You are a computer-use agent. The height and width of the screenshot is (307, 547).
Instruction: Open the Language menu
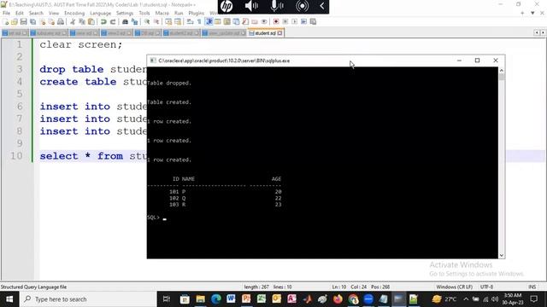tap(100, 13)
